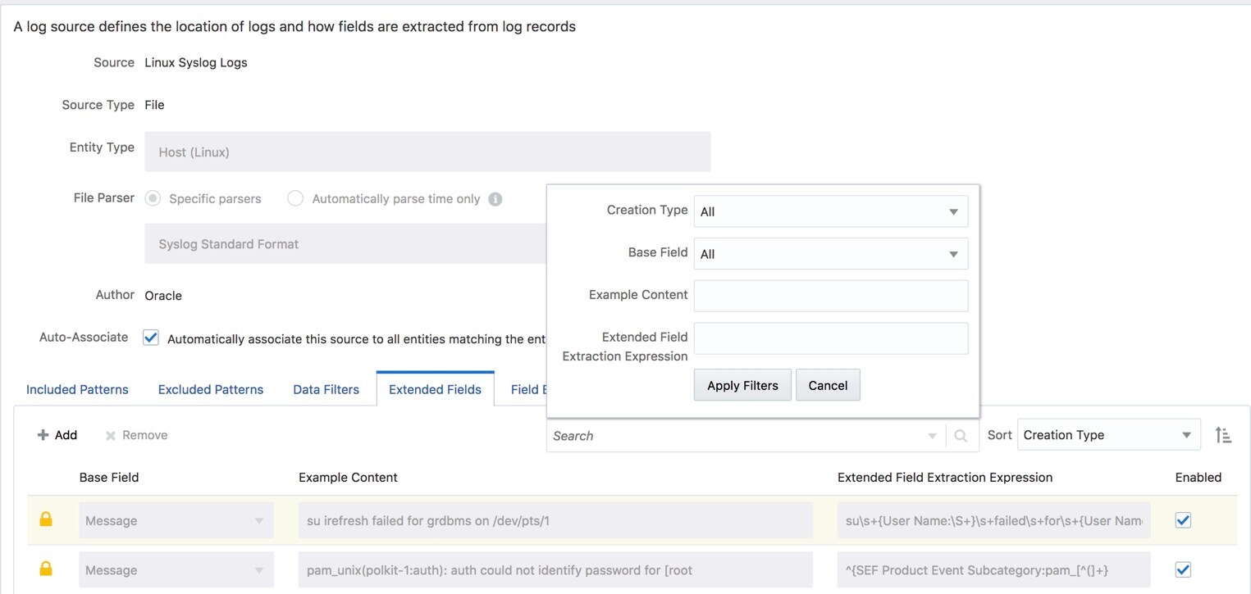The width and height of the screenshot is (1251, 594).
Task: Click lock icon on pam_unix row
Action: [46, 569]
